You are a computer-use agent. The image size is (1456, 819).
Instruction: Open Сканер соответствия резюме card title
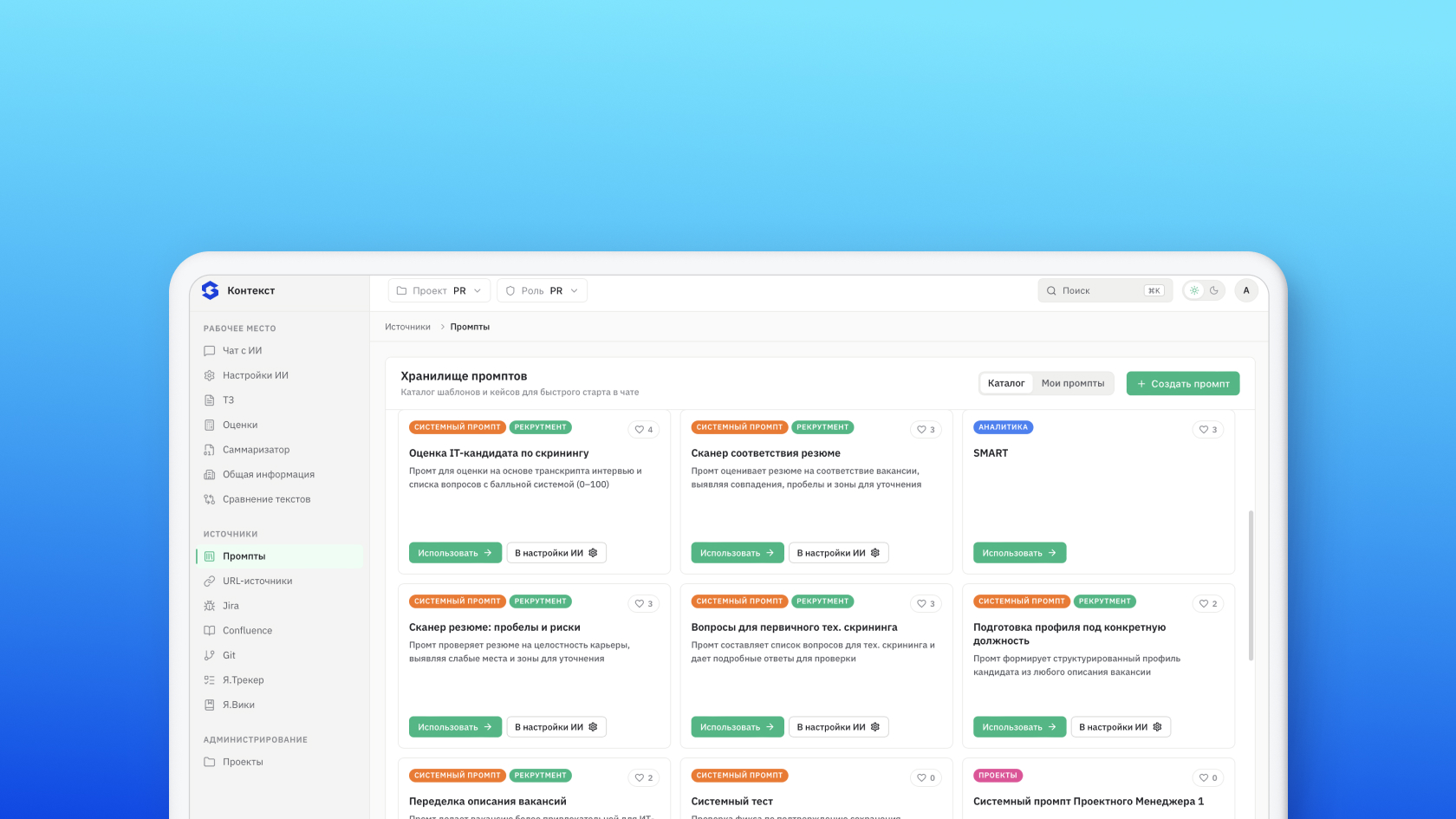click(x=765, y=453)
